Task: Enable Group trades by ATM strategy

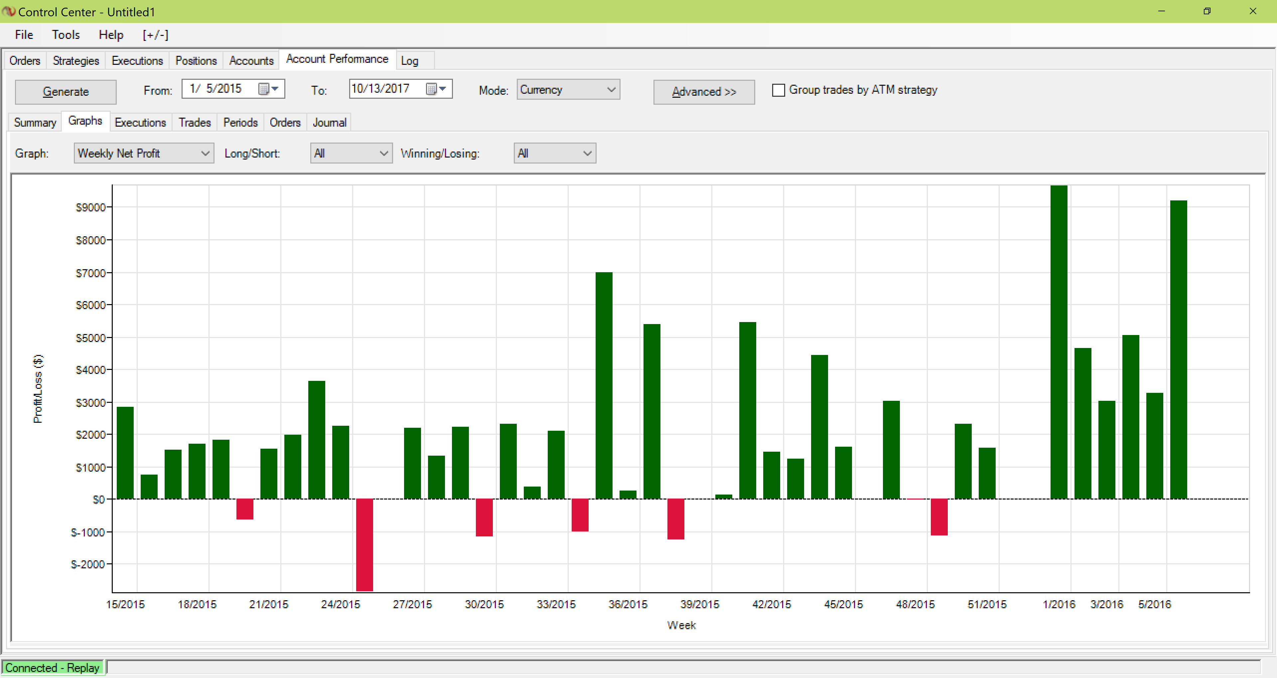Action: (778, 90)
